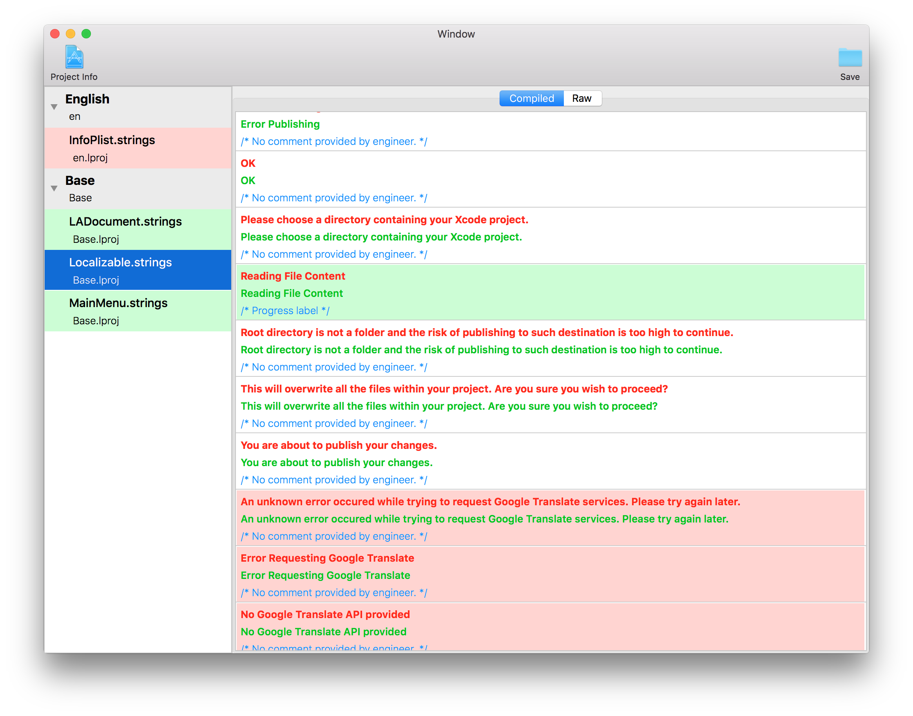Image resolution: width=913 pixels, height=716 pixels.
Task: Click the red close window button
Action: click(55, 34)
